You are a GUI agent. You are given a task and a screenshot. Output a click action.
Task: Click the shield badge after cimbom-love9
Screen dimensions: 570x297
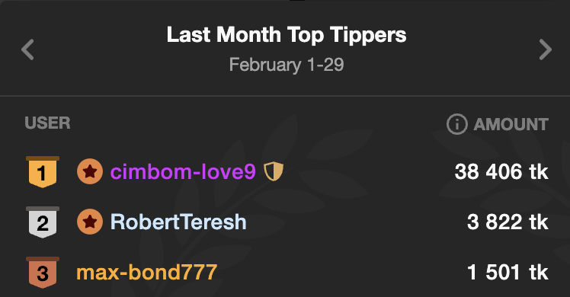pyautogui.click(x=274, y=171)
